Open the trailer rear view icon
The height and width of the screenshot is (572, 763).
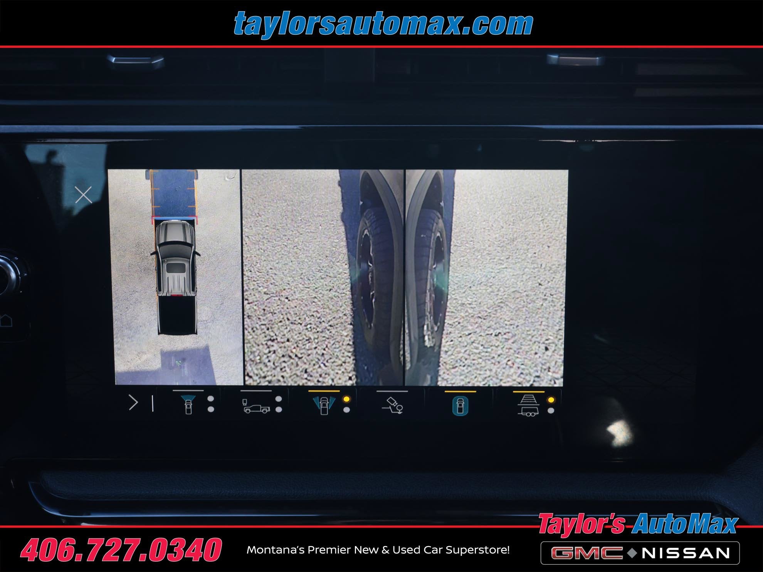tap(528, 405)
